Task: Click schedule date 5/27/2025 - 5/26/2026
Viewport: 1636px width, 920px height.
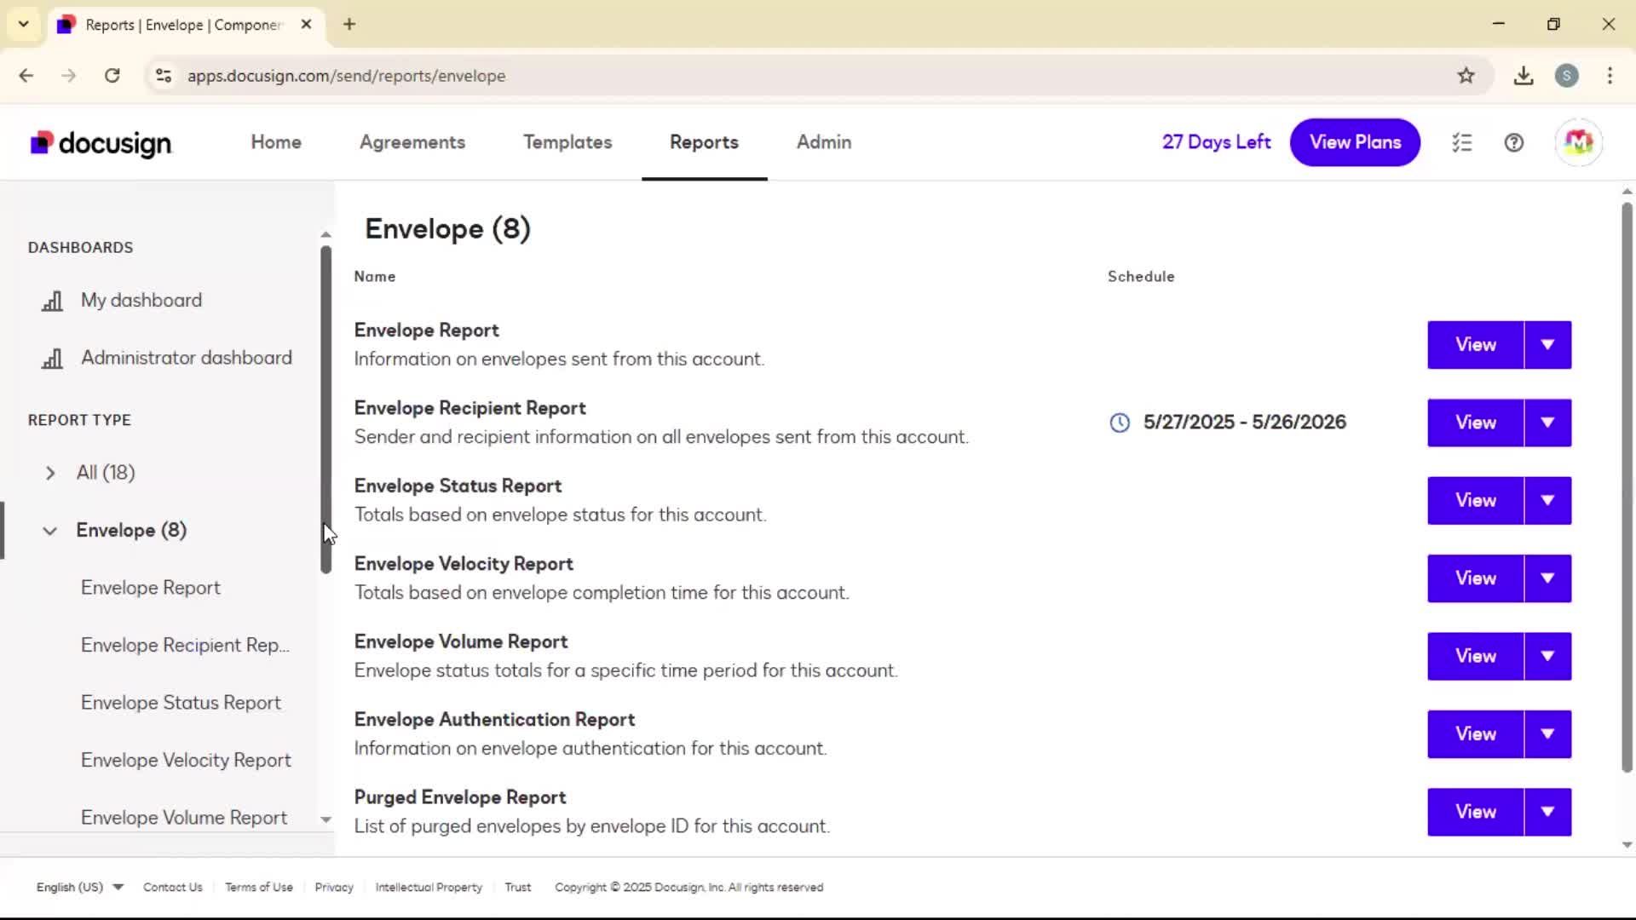Action: click(1245, 423)
